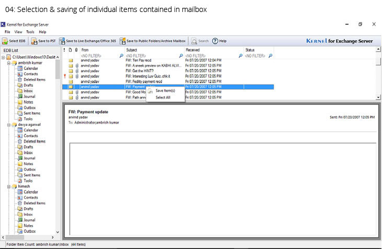Select Contacts under devya agarwal
Viewport: 382px width, 249px height.
[31, 136]
